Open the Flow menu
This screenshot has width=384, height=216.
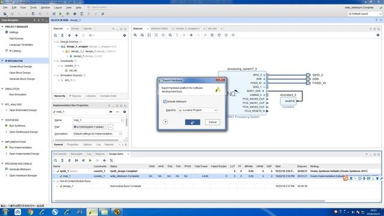[23, 8]
